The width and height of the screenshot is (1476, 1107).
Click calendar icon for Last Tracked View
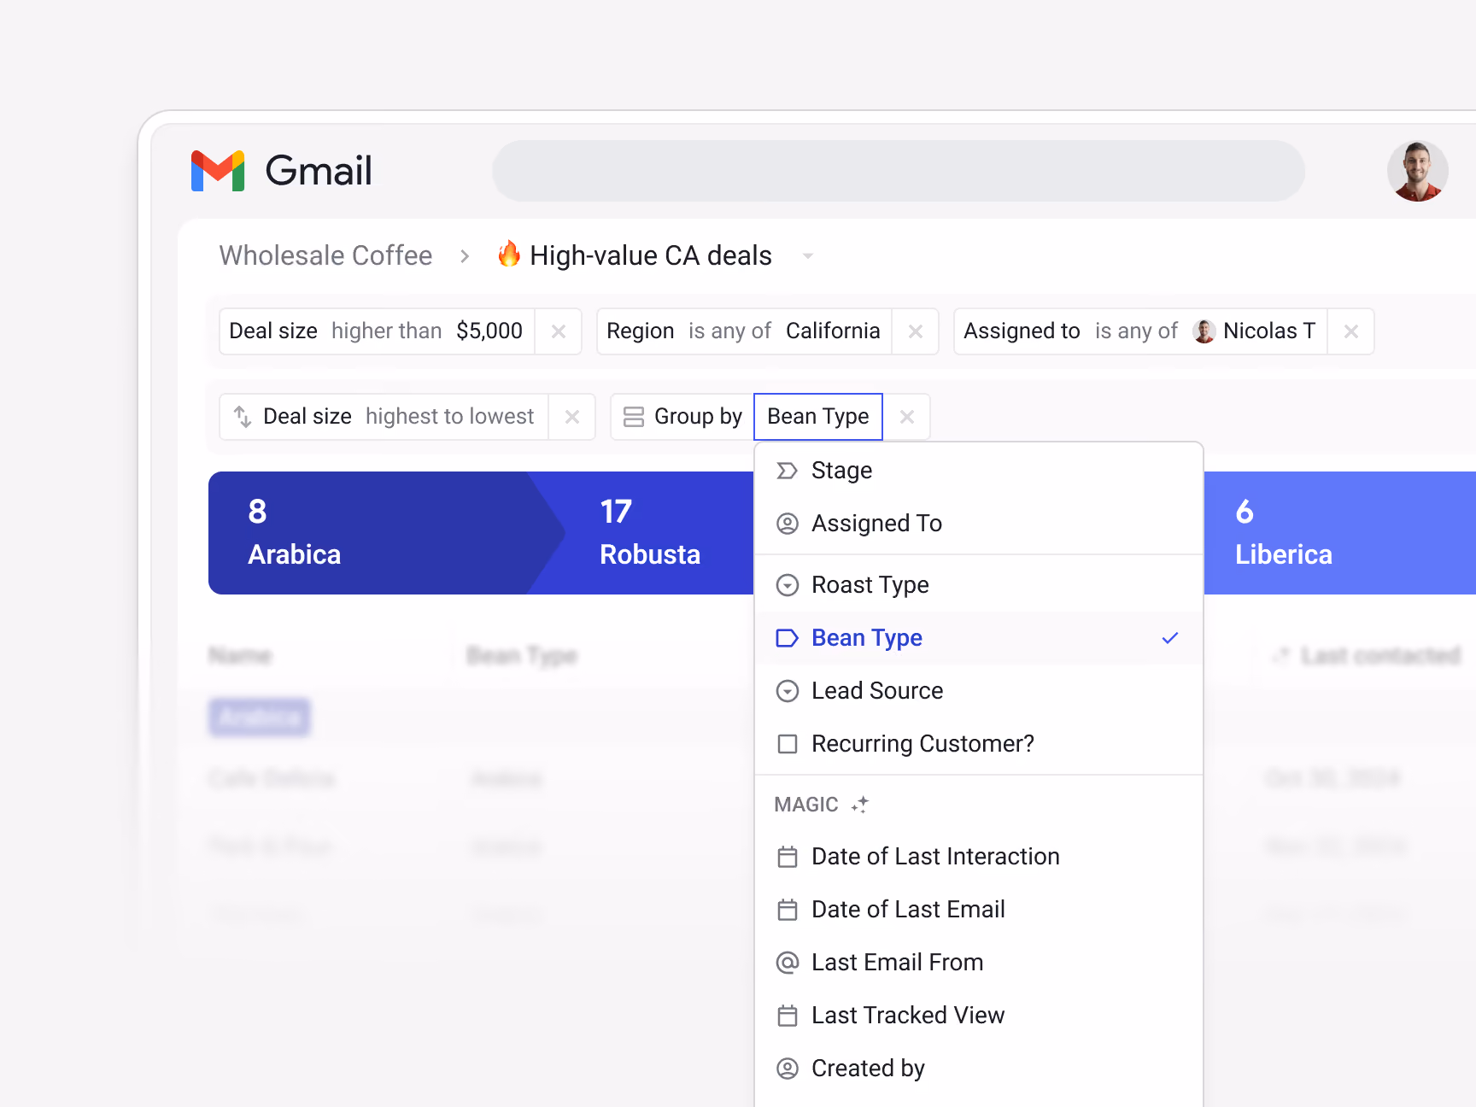pyautogui.click(x=788, y=1016)
